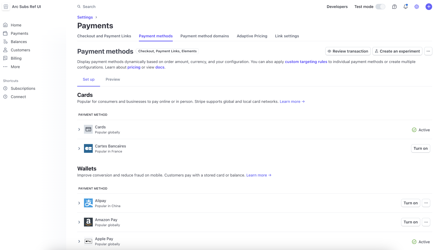Click the Cartes Bancaires logo icon

(x=88, y=148)
